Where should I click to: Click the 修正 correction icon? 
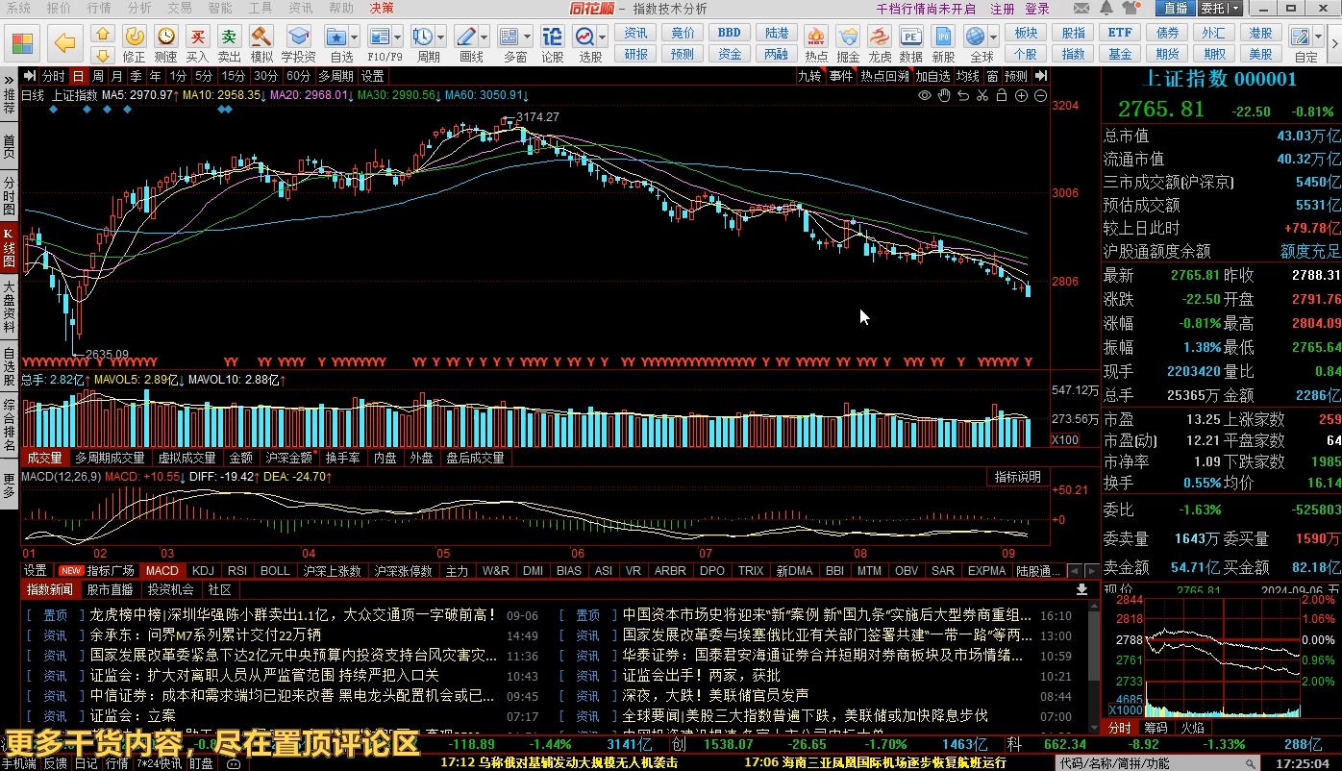[135, 37]
